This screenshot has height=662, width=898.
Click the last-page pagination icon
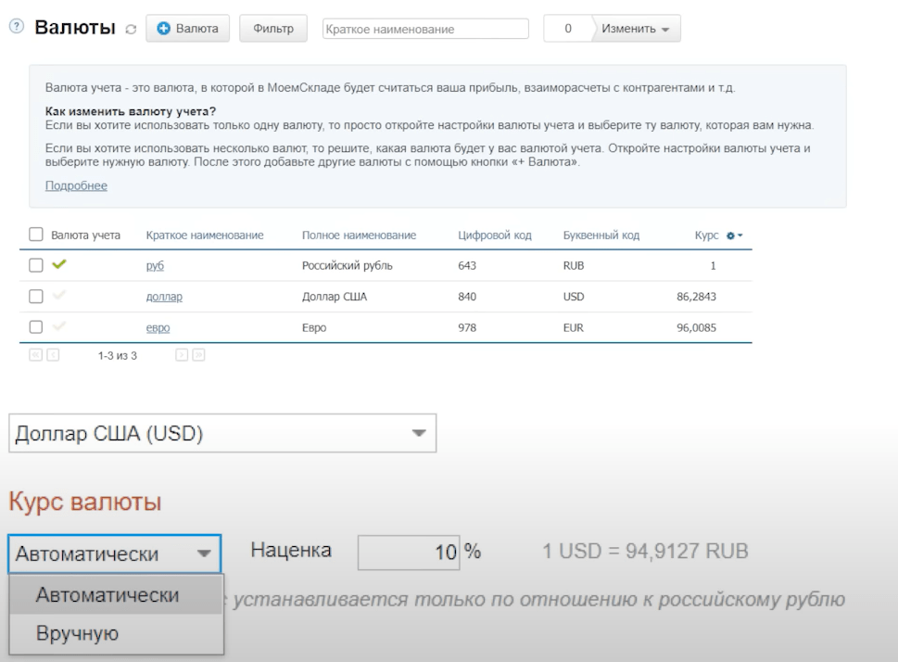pyautogui.click(x=199, y=354)
